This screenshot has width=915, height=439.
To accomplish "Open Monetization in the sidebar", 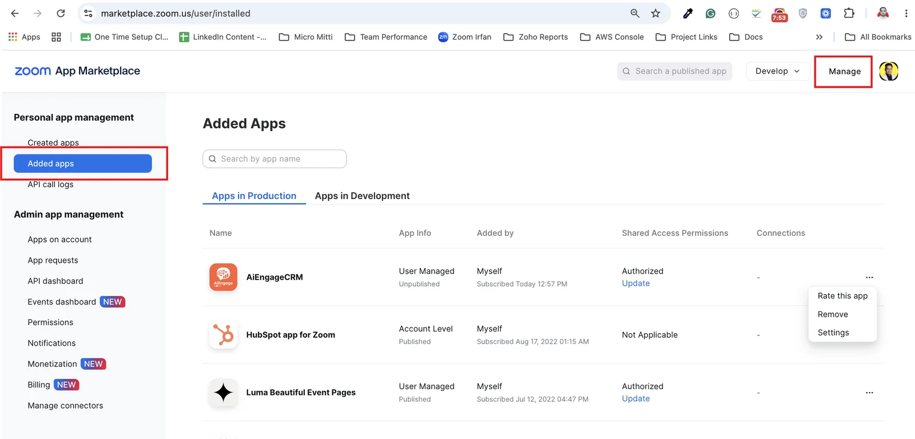I will coord(52,364).
